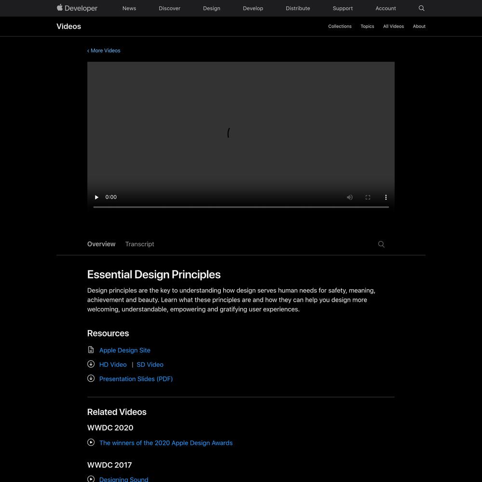Click the Videos heading title

click(69, 27)
